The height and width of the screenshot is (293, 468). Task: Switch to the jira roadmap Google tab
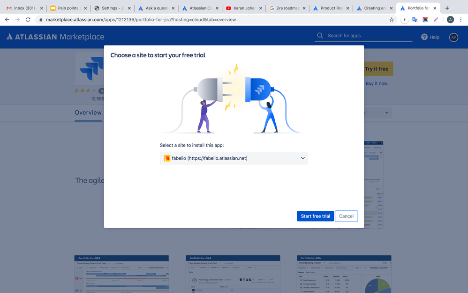pyautogui.click(x=287, y=8)
